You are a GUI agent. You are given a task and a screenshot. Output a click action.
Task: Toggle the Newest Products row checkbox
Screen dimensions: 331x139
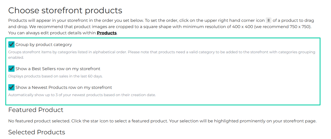11,87
